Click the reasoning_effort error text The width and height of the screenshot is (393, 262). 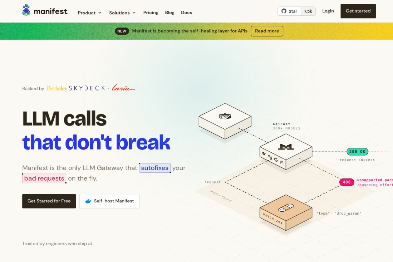375,185
